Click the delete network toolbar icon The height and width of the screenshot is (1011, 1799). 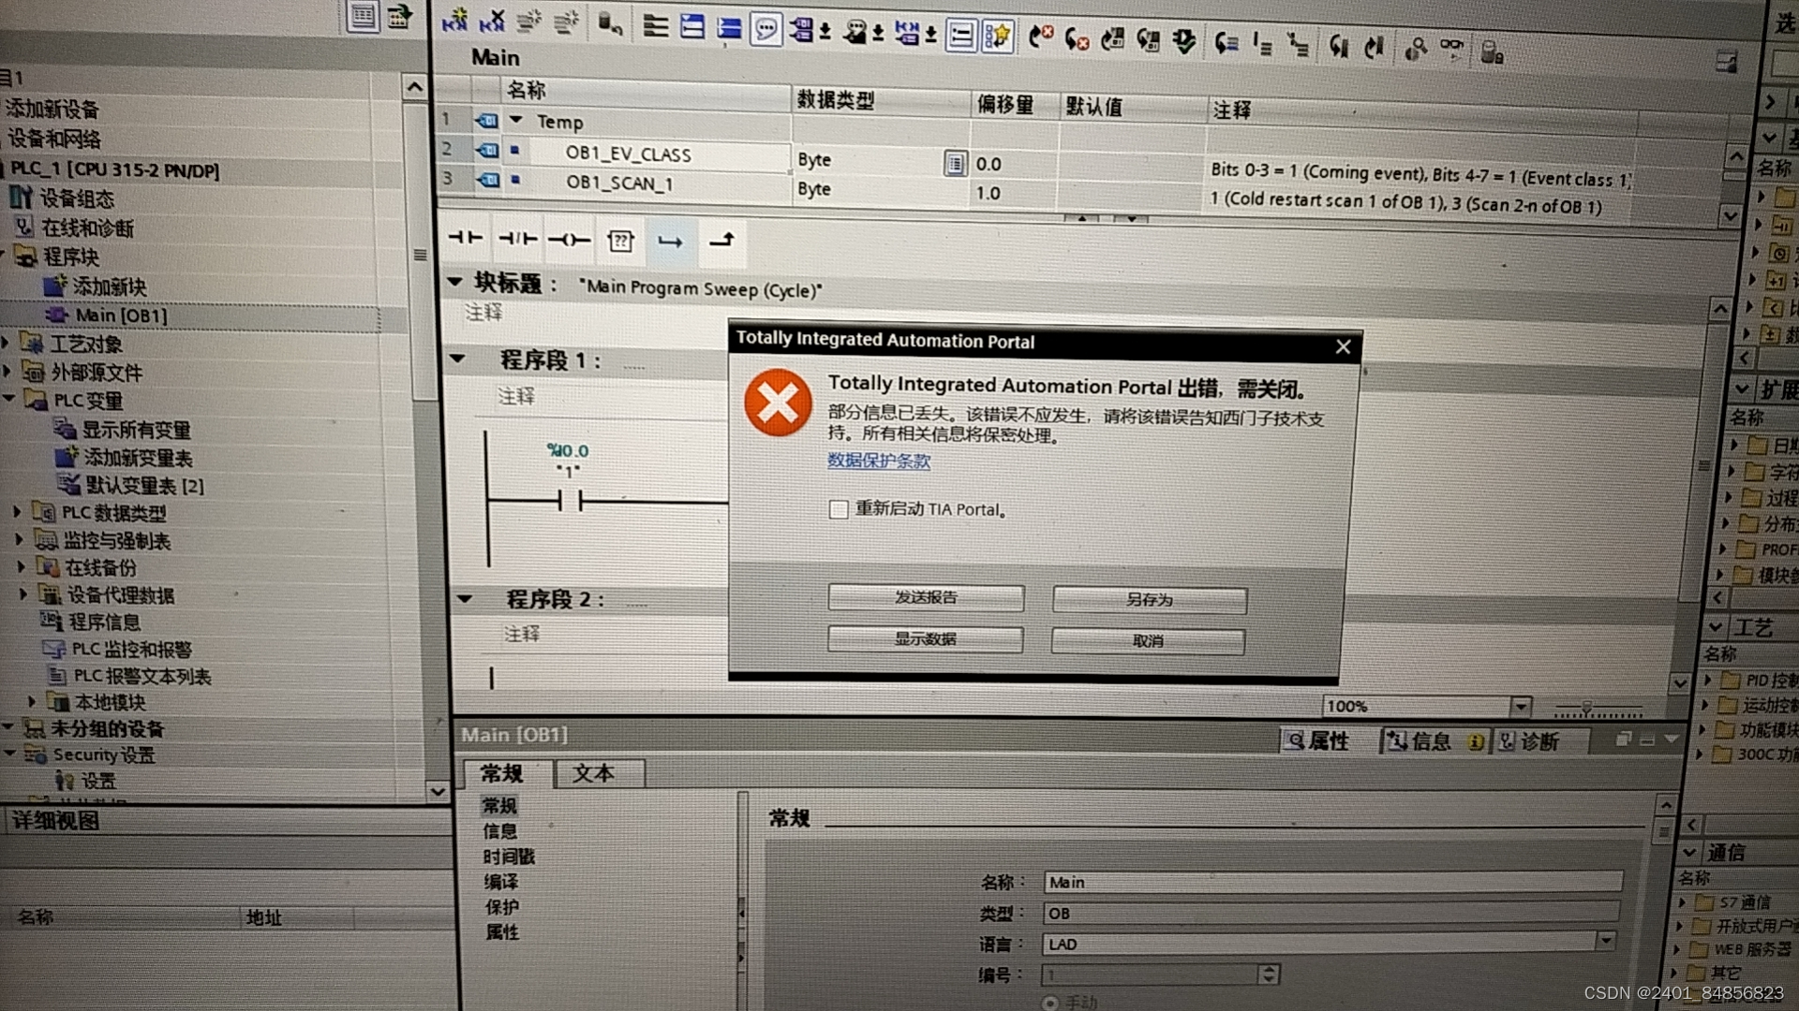click(492, 21)
